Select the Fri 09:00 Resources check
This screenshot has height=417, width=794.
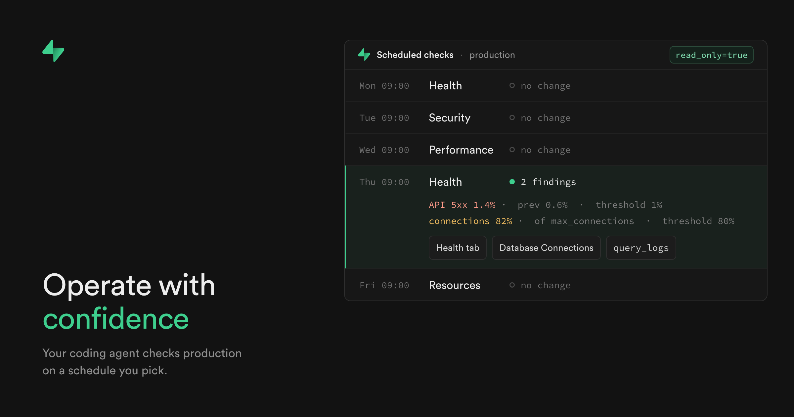(x=454, y=285)
